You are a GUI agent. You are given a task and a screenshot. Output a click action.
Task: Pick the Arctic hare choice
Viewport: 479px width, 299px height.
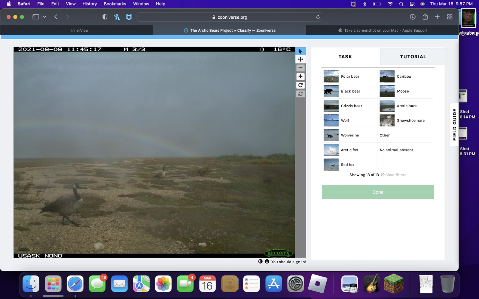click(406, 106)
